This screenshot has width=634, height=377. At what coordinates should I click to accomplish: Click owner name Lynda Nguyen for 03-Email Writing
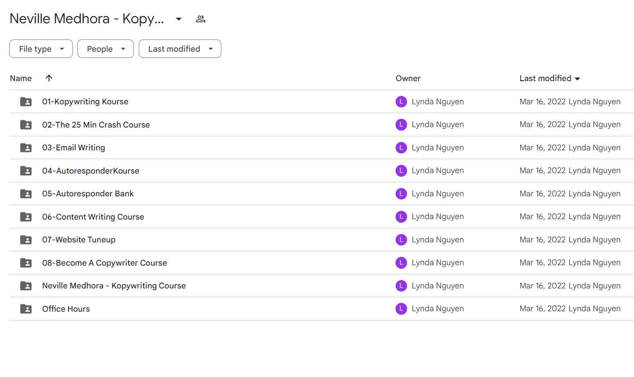(438, 148)
